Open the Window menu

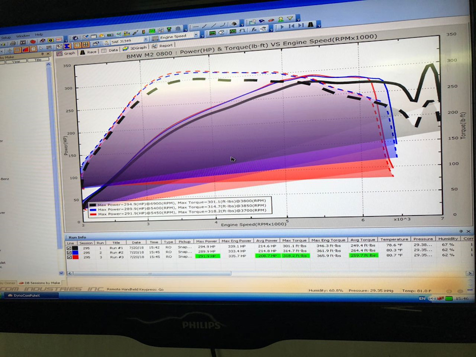click(x=22, y=36)
